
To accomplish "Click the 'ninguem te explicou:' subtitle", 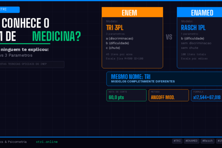I will click(x=24, y=50).
